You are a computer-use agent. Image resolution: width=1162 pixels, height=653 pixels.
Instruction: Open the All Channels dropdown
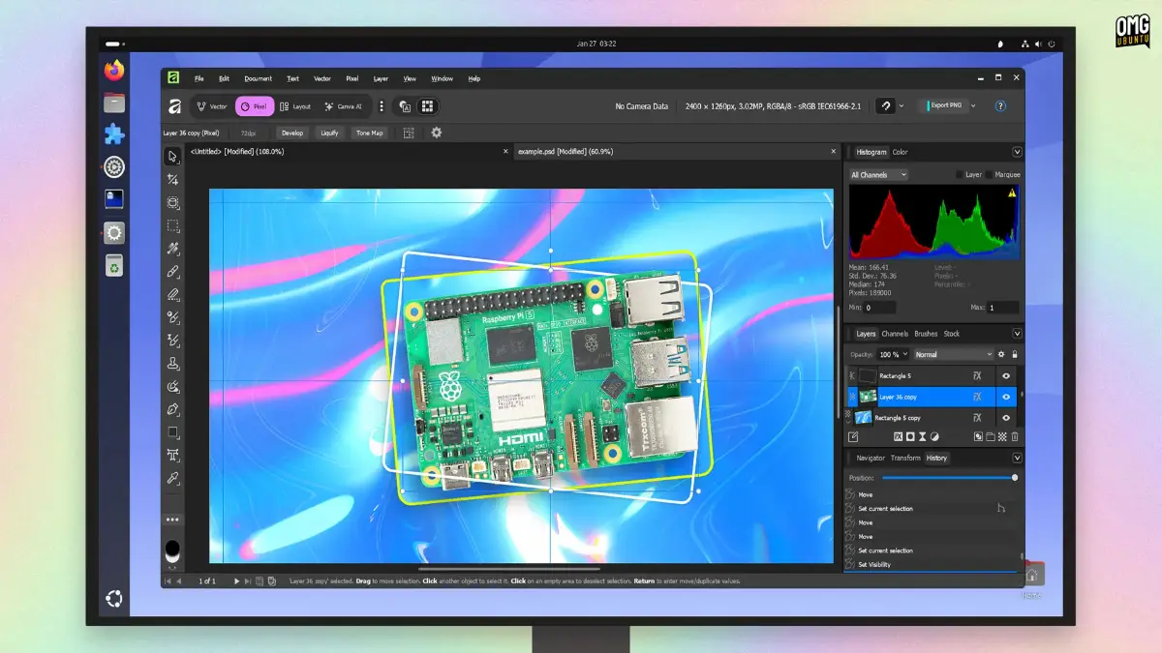pos(878,175)
